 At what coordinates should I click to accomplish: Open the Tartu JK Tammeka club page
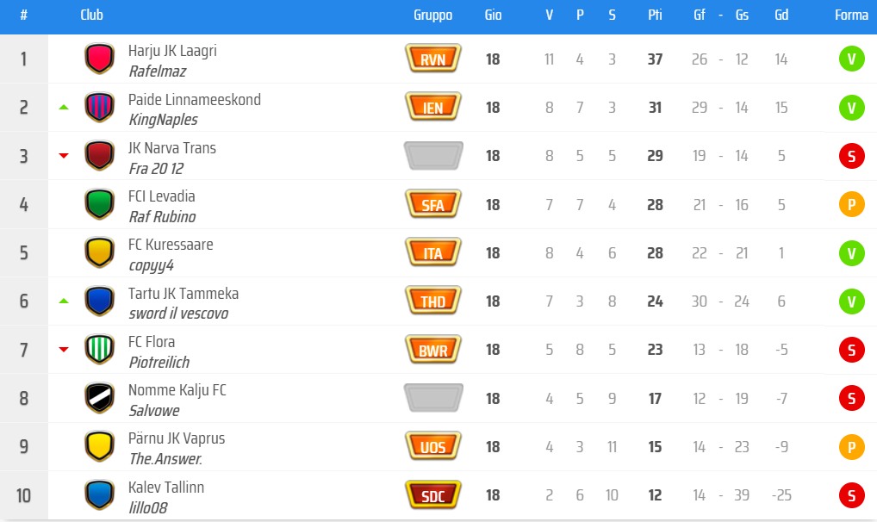pyautogui.click(x=183, y=294)
